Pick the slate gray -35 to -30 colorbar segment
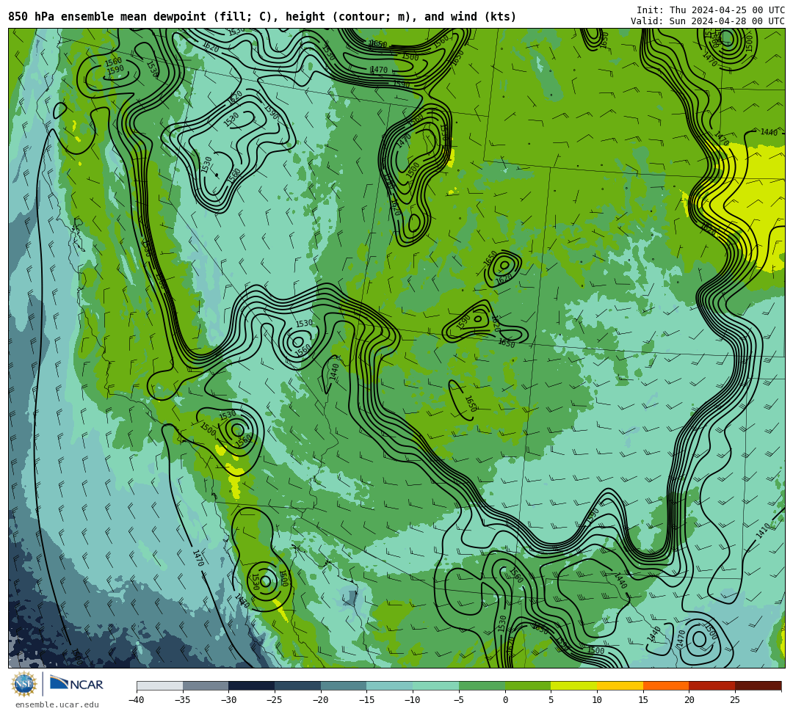793x714 pixels. pos(206,685)
